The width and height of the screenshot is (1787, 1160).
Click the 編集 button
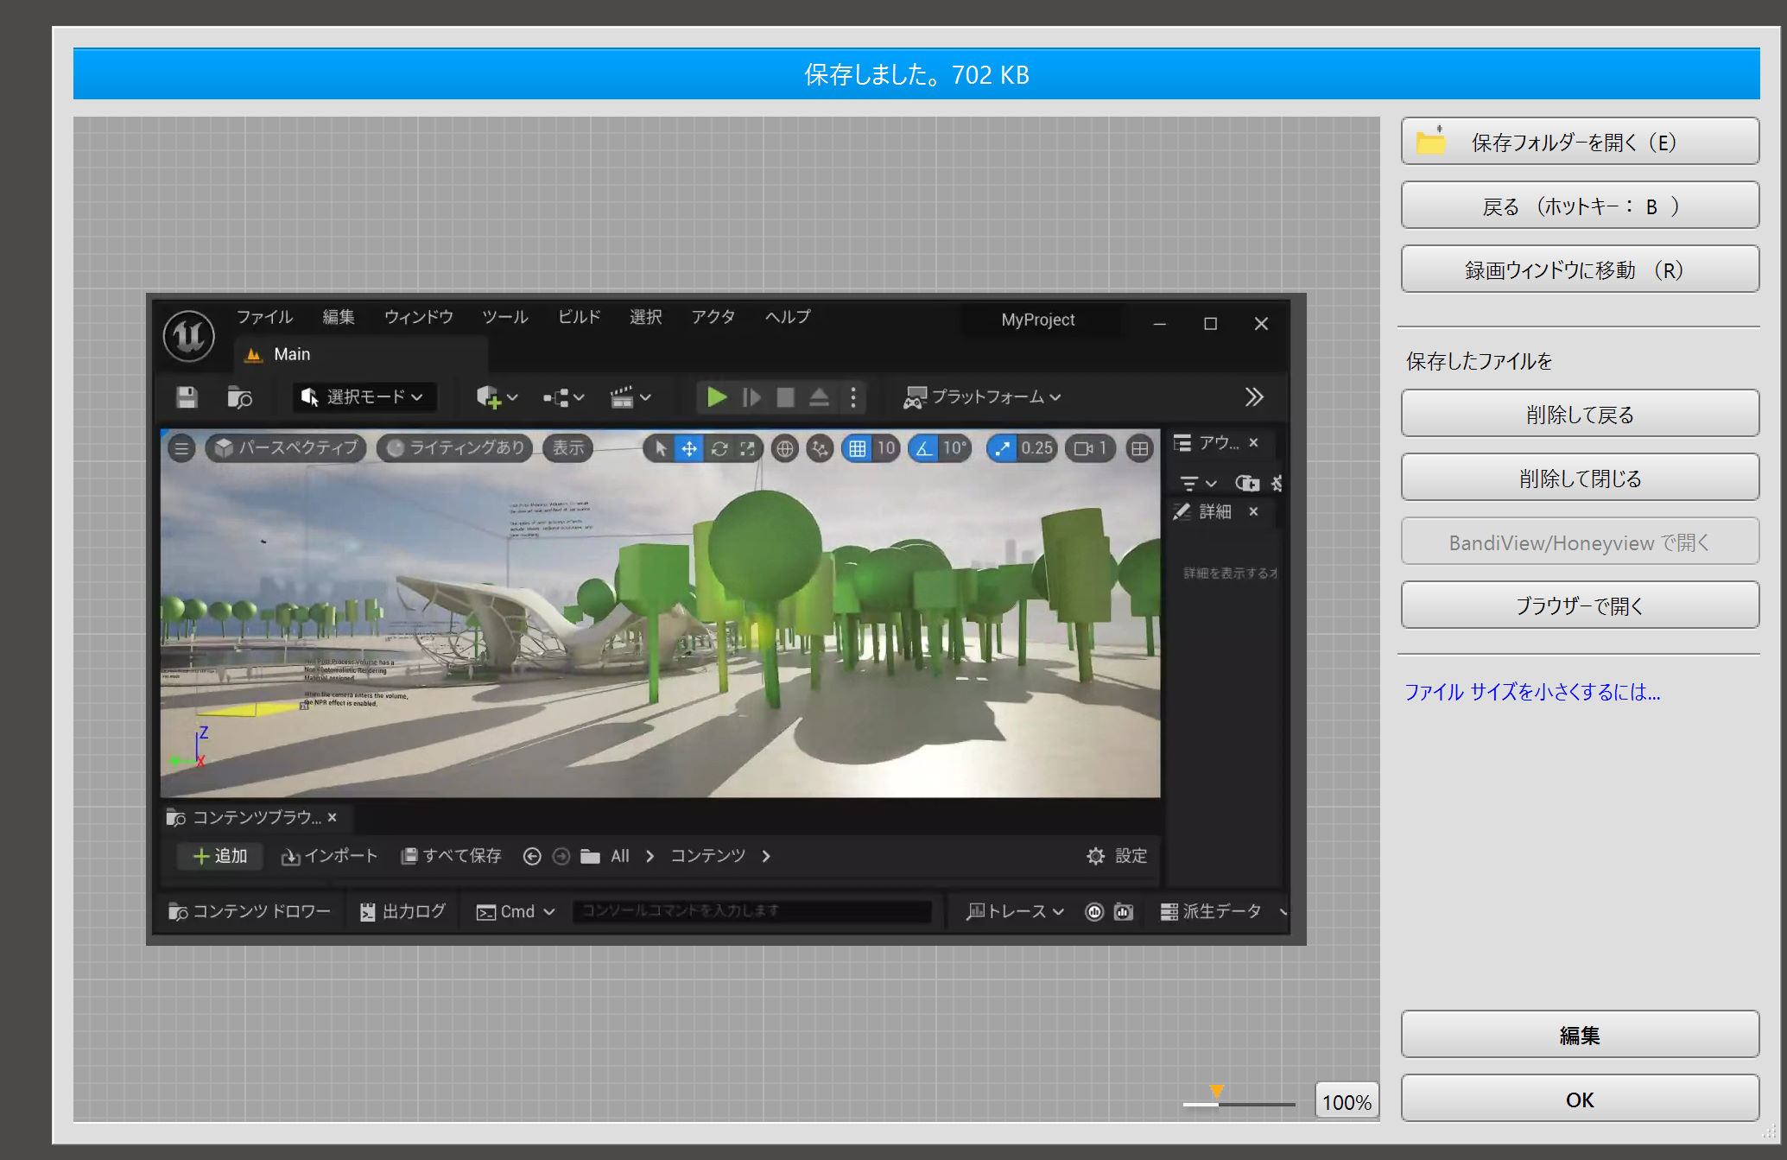(1579, 1034)
